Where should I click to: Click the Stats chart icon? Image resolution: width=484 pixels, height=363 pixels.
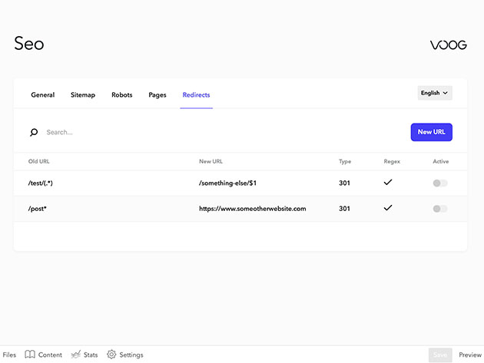point(75,355)
